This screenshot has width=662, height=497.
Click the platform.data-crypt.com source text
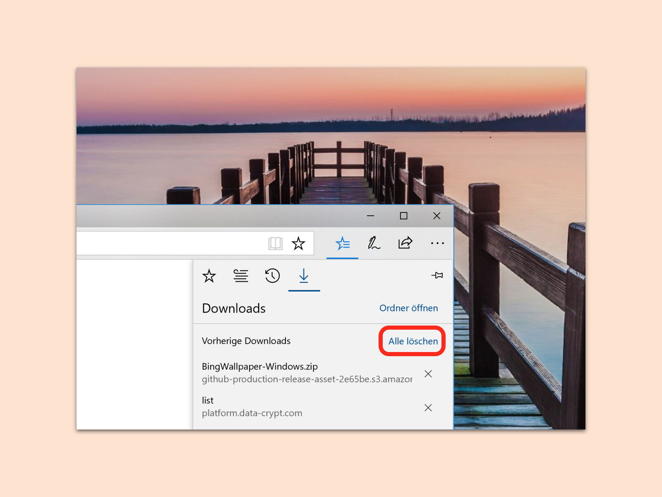(252, 413)
